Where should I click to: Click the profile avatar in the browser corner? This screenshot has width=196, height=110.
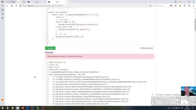(2, 2)
